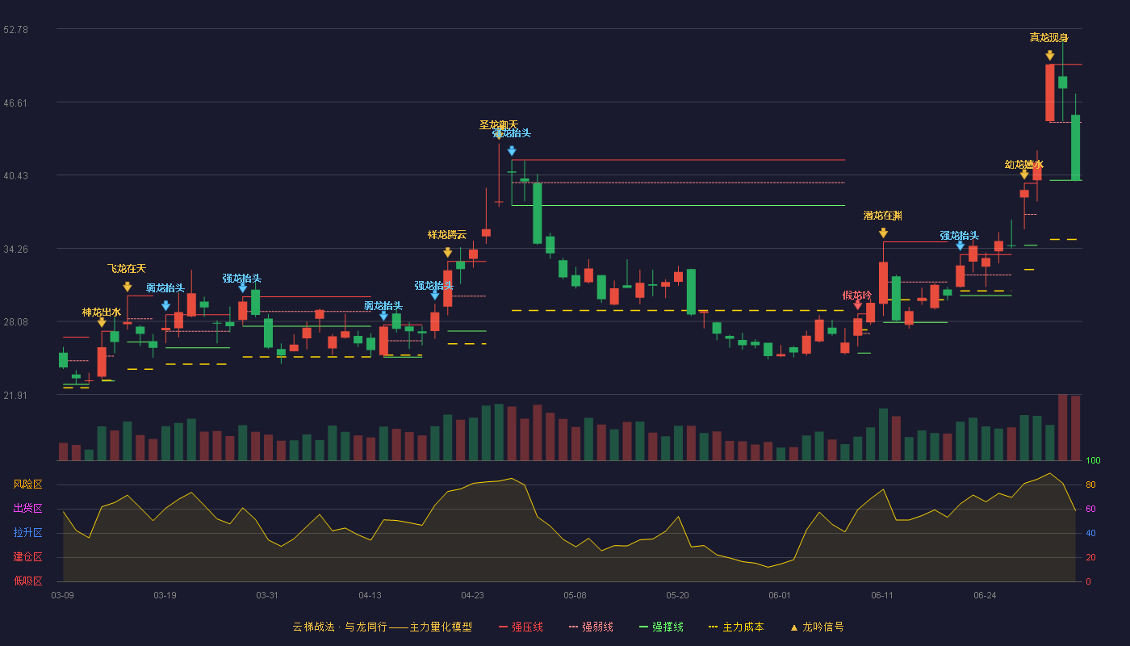The width and height of the screenshot is (1130, 646).
Task: Click the green 100 indicator axis label
Action: (1093, 460)
